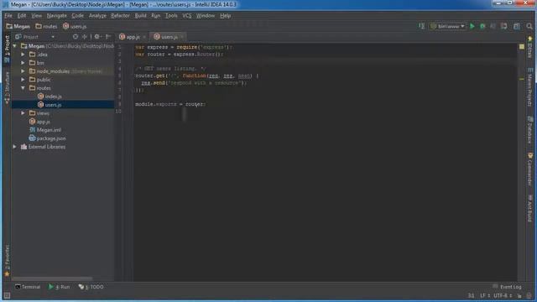Open the Window menu
The width and height of the screenshot is (537, 302).
pyautogui.click(x=206, y=16)
